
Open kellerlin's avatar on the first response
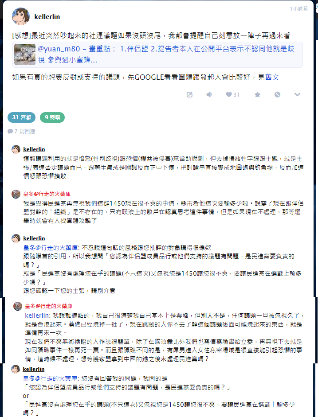[16, 149]
